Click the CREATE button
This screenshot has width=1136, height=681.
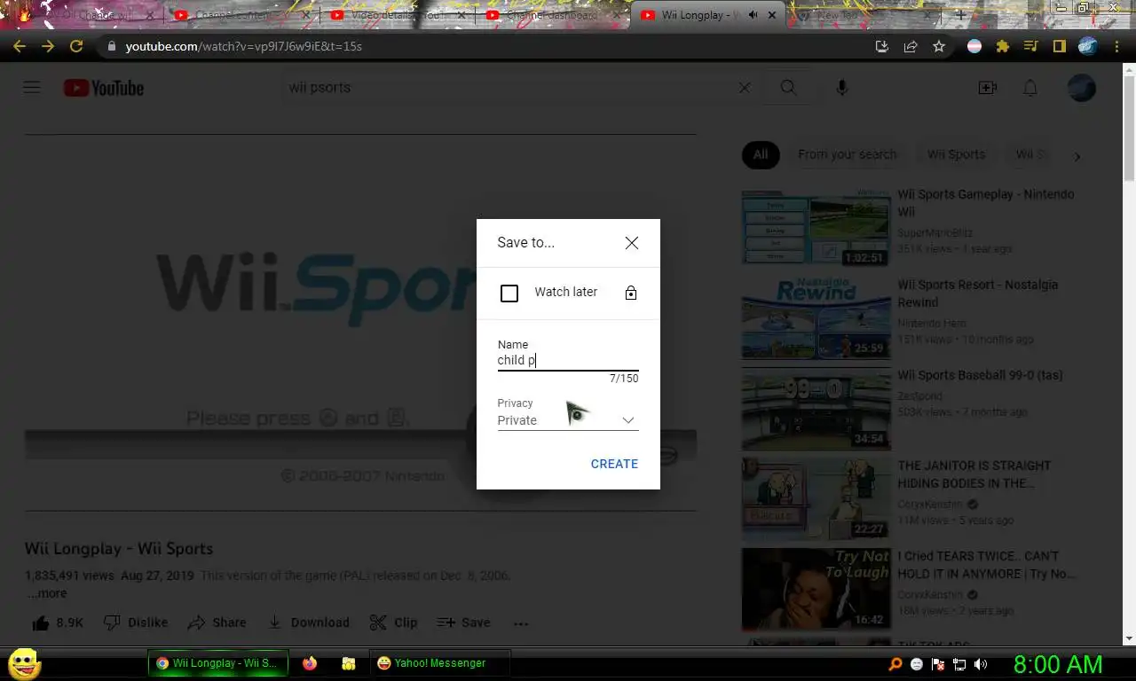click(614, 464)
